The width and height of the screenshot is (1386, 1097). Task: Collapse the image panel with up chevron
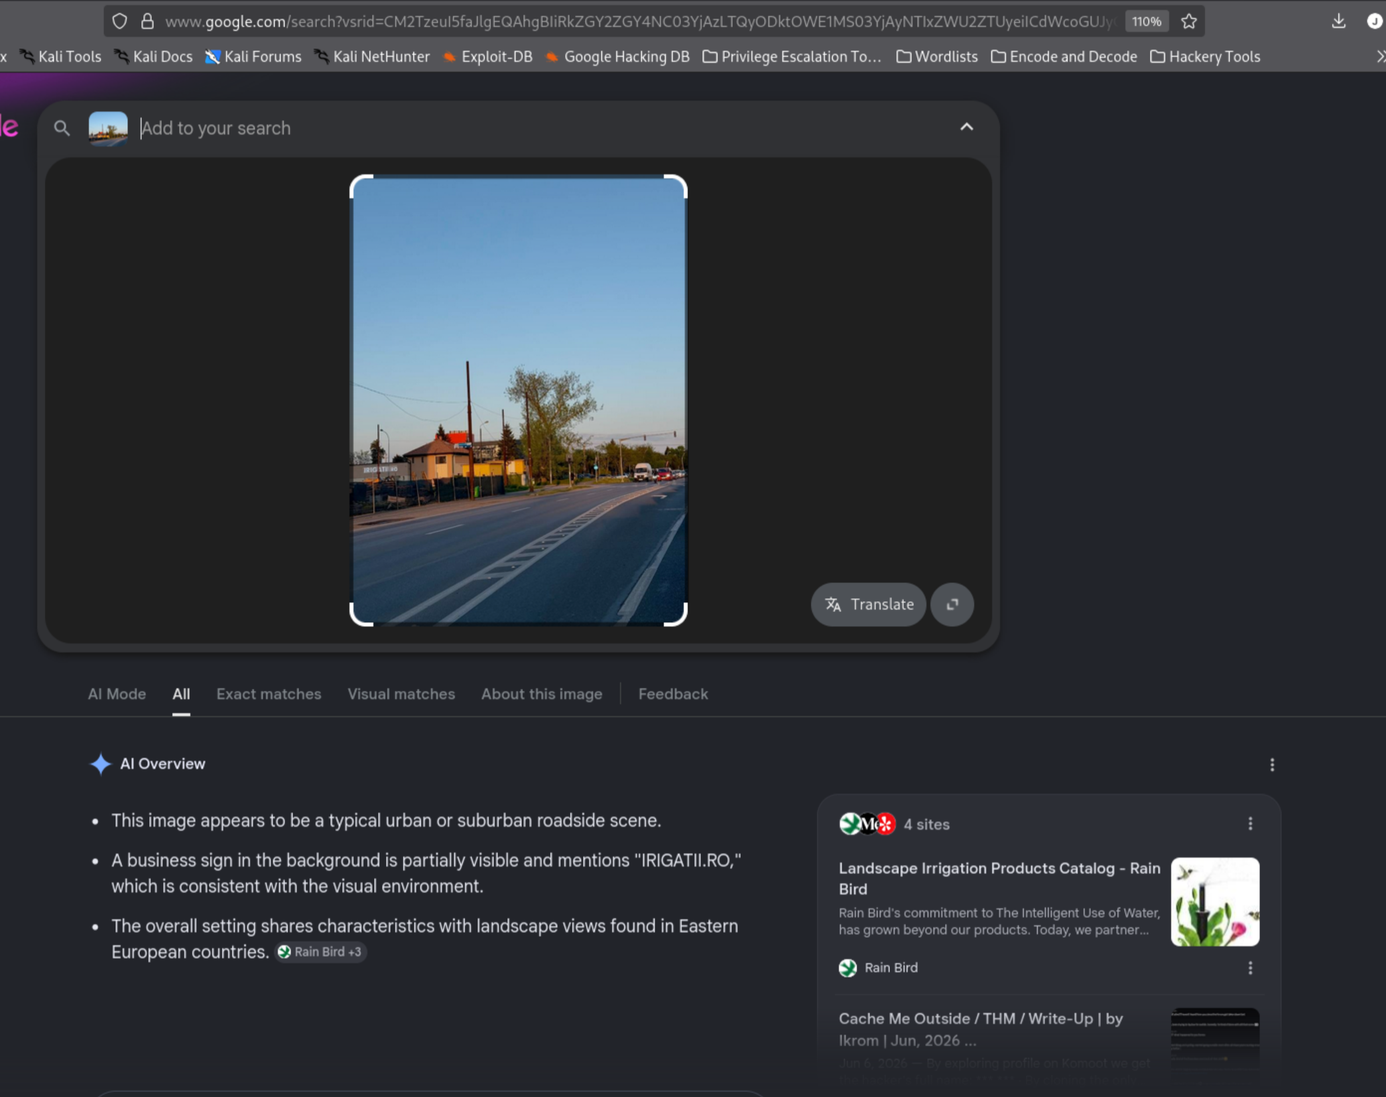coord(967,127)
